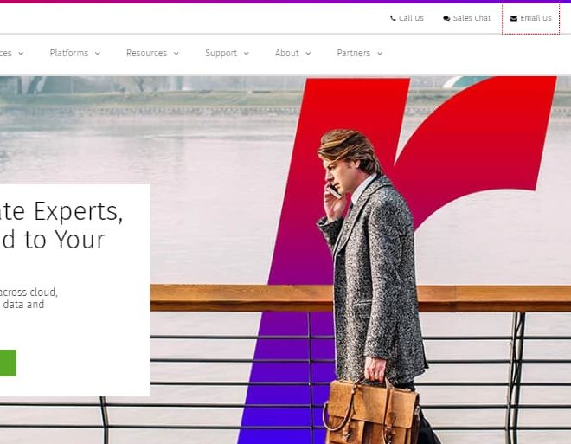Expand the Partners menu chevron
571x444 pixels.
pyautogui.click(x=380, y=53)
